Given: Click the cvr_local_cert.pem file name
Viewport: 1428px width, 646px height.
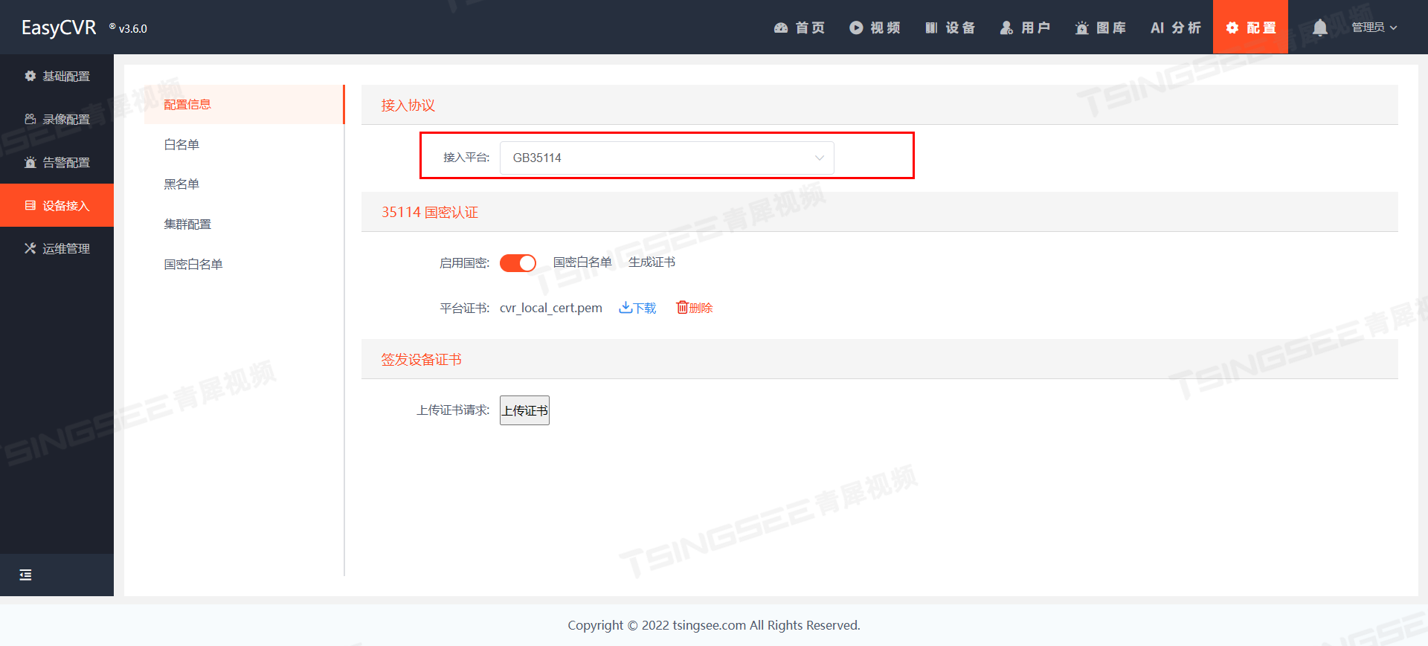Looking at the screenshot, I should pos(551,308).
